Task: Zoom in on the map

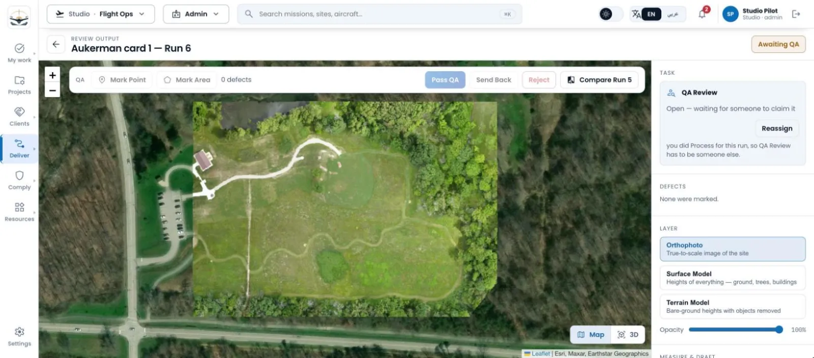Action: [x=52, y=75]
